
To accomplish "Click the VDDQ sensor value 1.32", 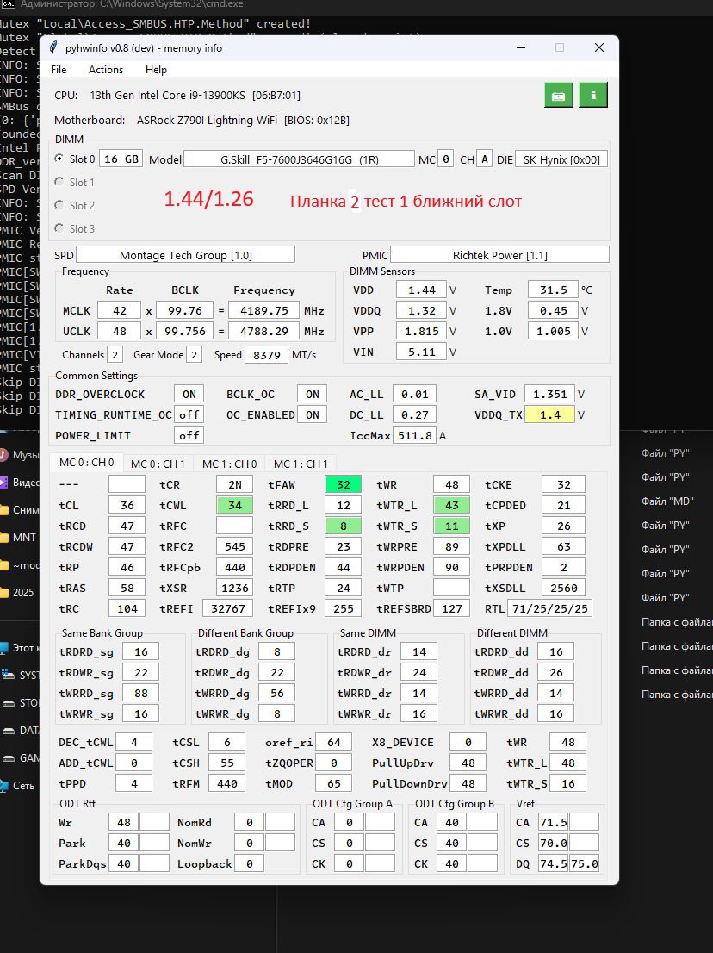I will coord(421,310).
